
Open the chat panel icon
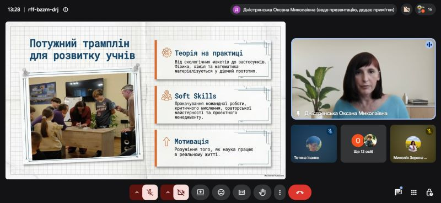click(x=398, y=193)
